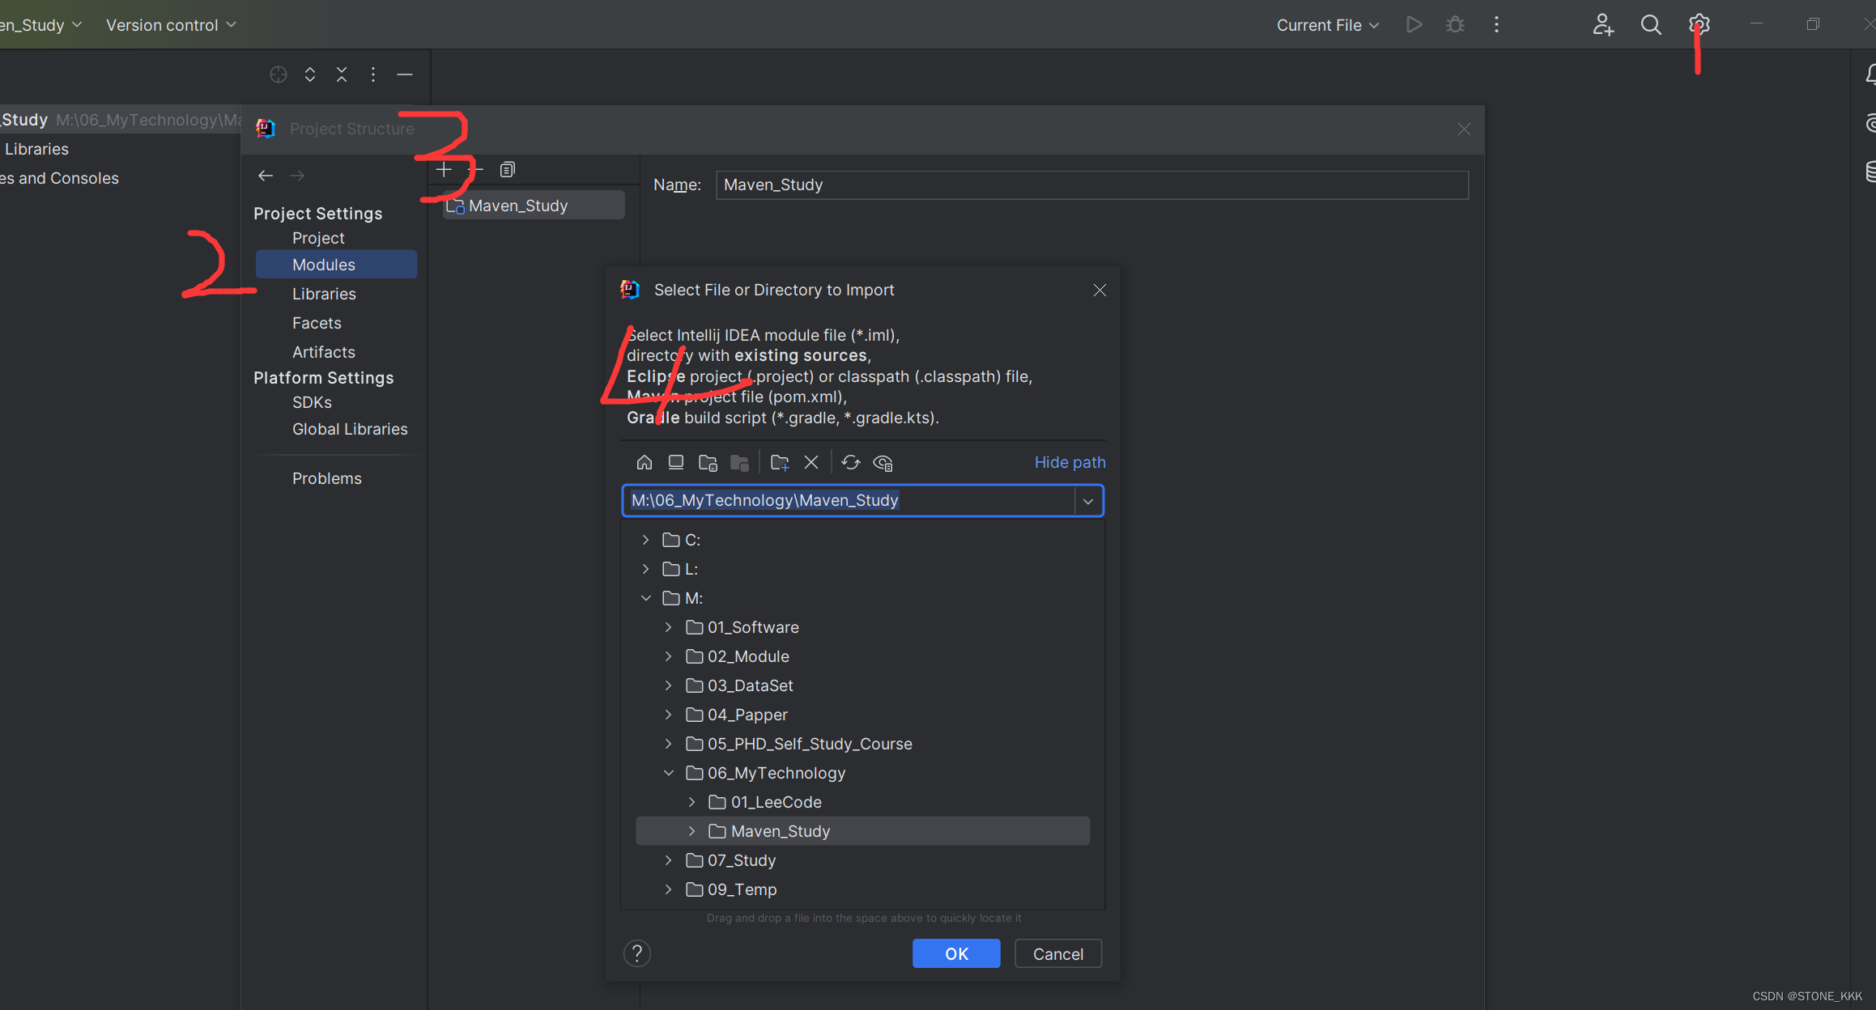
Task: Add a new module with plus icon
Action: click(x=444, y=169)
